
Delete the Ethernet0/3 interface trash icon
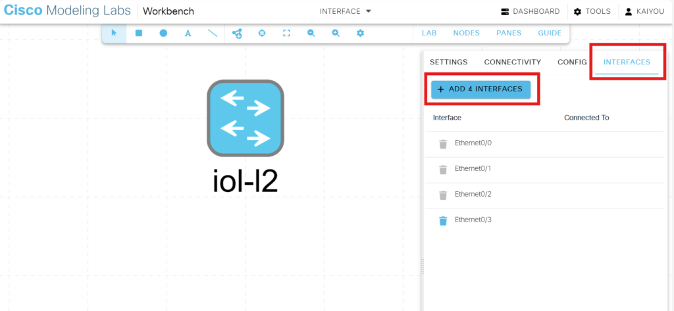443,221
